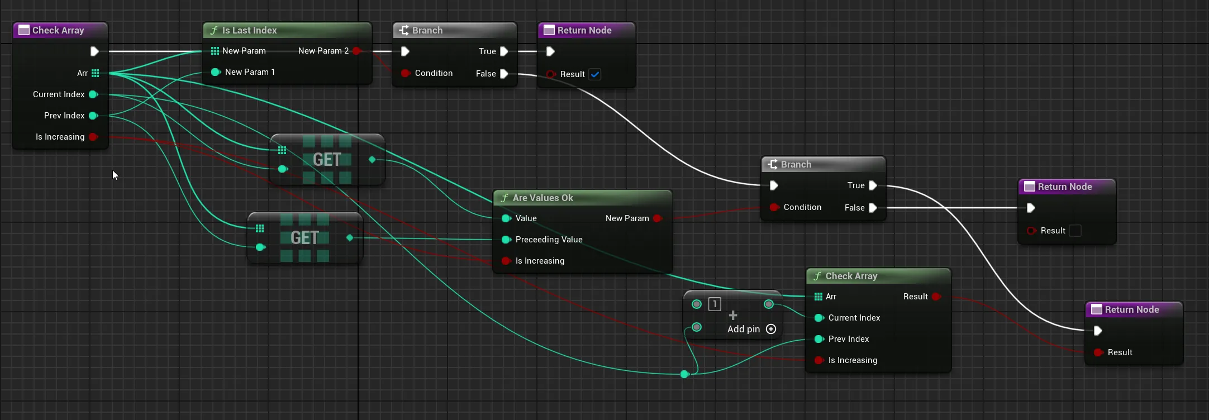This screenshot has height=420, width=1209.
Task: Click the True exec pin of the Branch fed by Is Last Index
Action: [504, 51]
